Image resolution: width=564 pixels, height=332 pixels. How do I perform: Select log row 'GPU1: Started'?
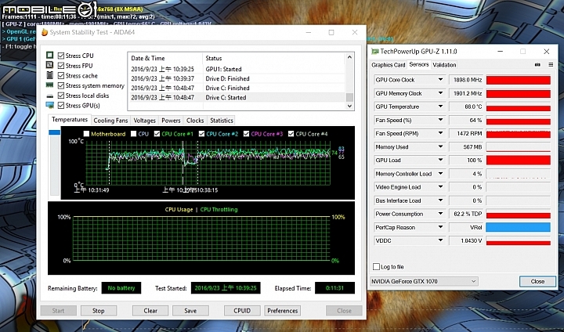[x=237, y=69]
